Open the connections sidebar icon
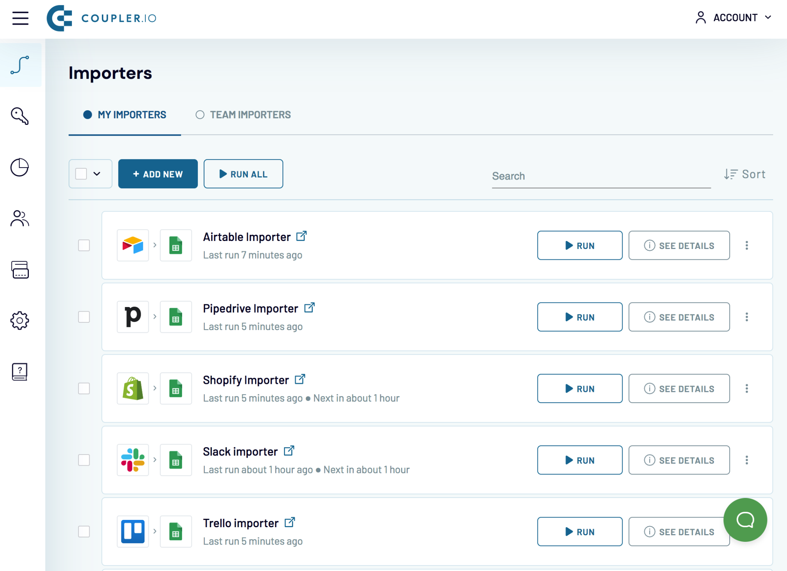Viewport: 787px width, 571px height. [20, 65]
